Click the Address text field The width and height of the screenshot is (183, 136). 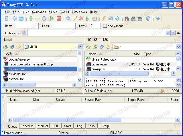[97, 33]
